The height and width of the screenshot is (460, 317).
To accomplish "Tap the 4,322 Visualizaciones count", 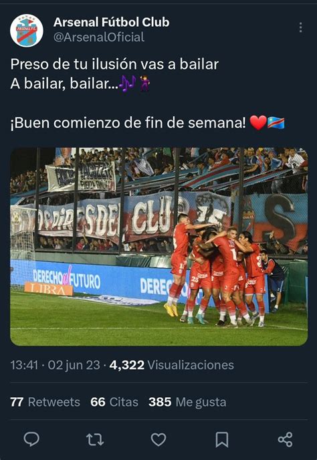I will (x=172, y=365).
